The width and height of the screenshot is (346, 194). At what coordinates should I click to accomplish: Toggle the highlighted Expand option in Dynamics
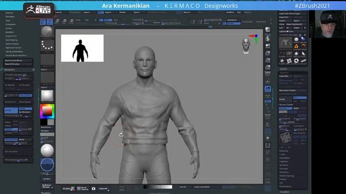click(11, 129)
